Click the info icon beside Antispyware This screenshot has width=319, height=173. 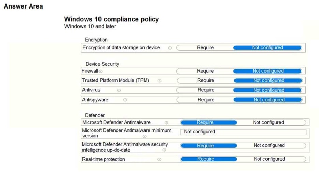[x=125, y=100]
